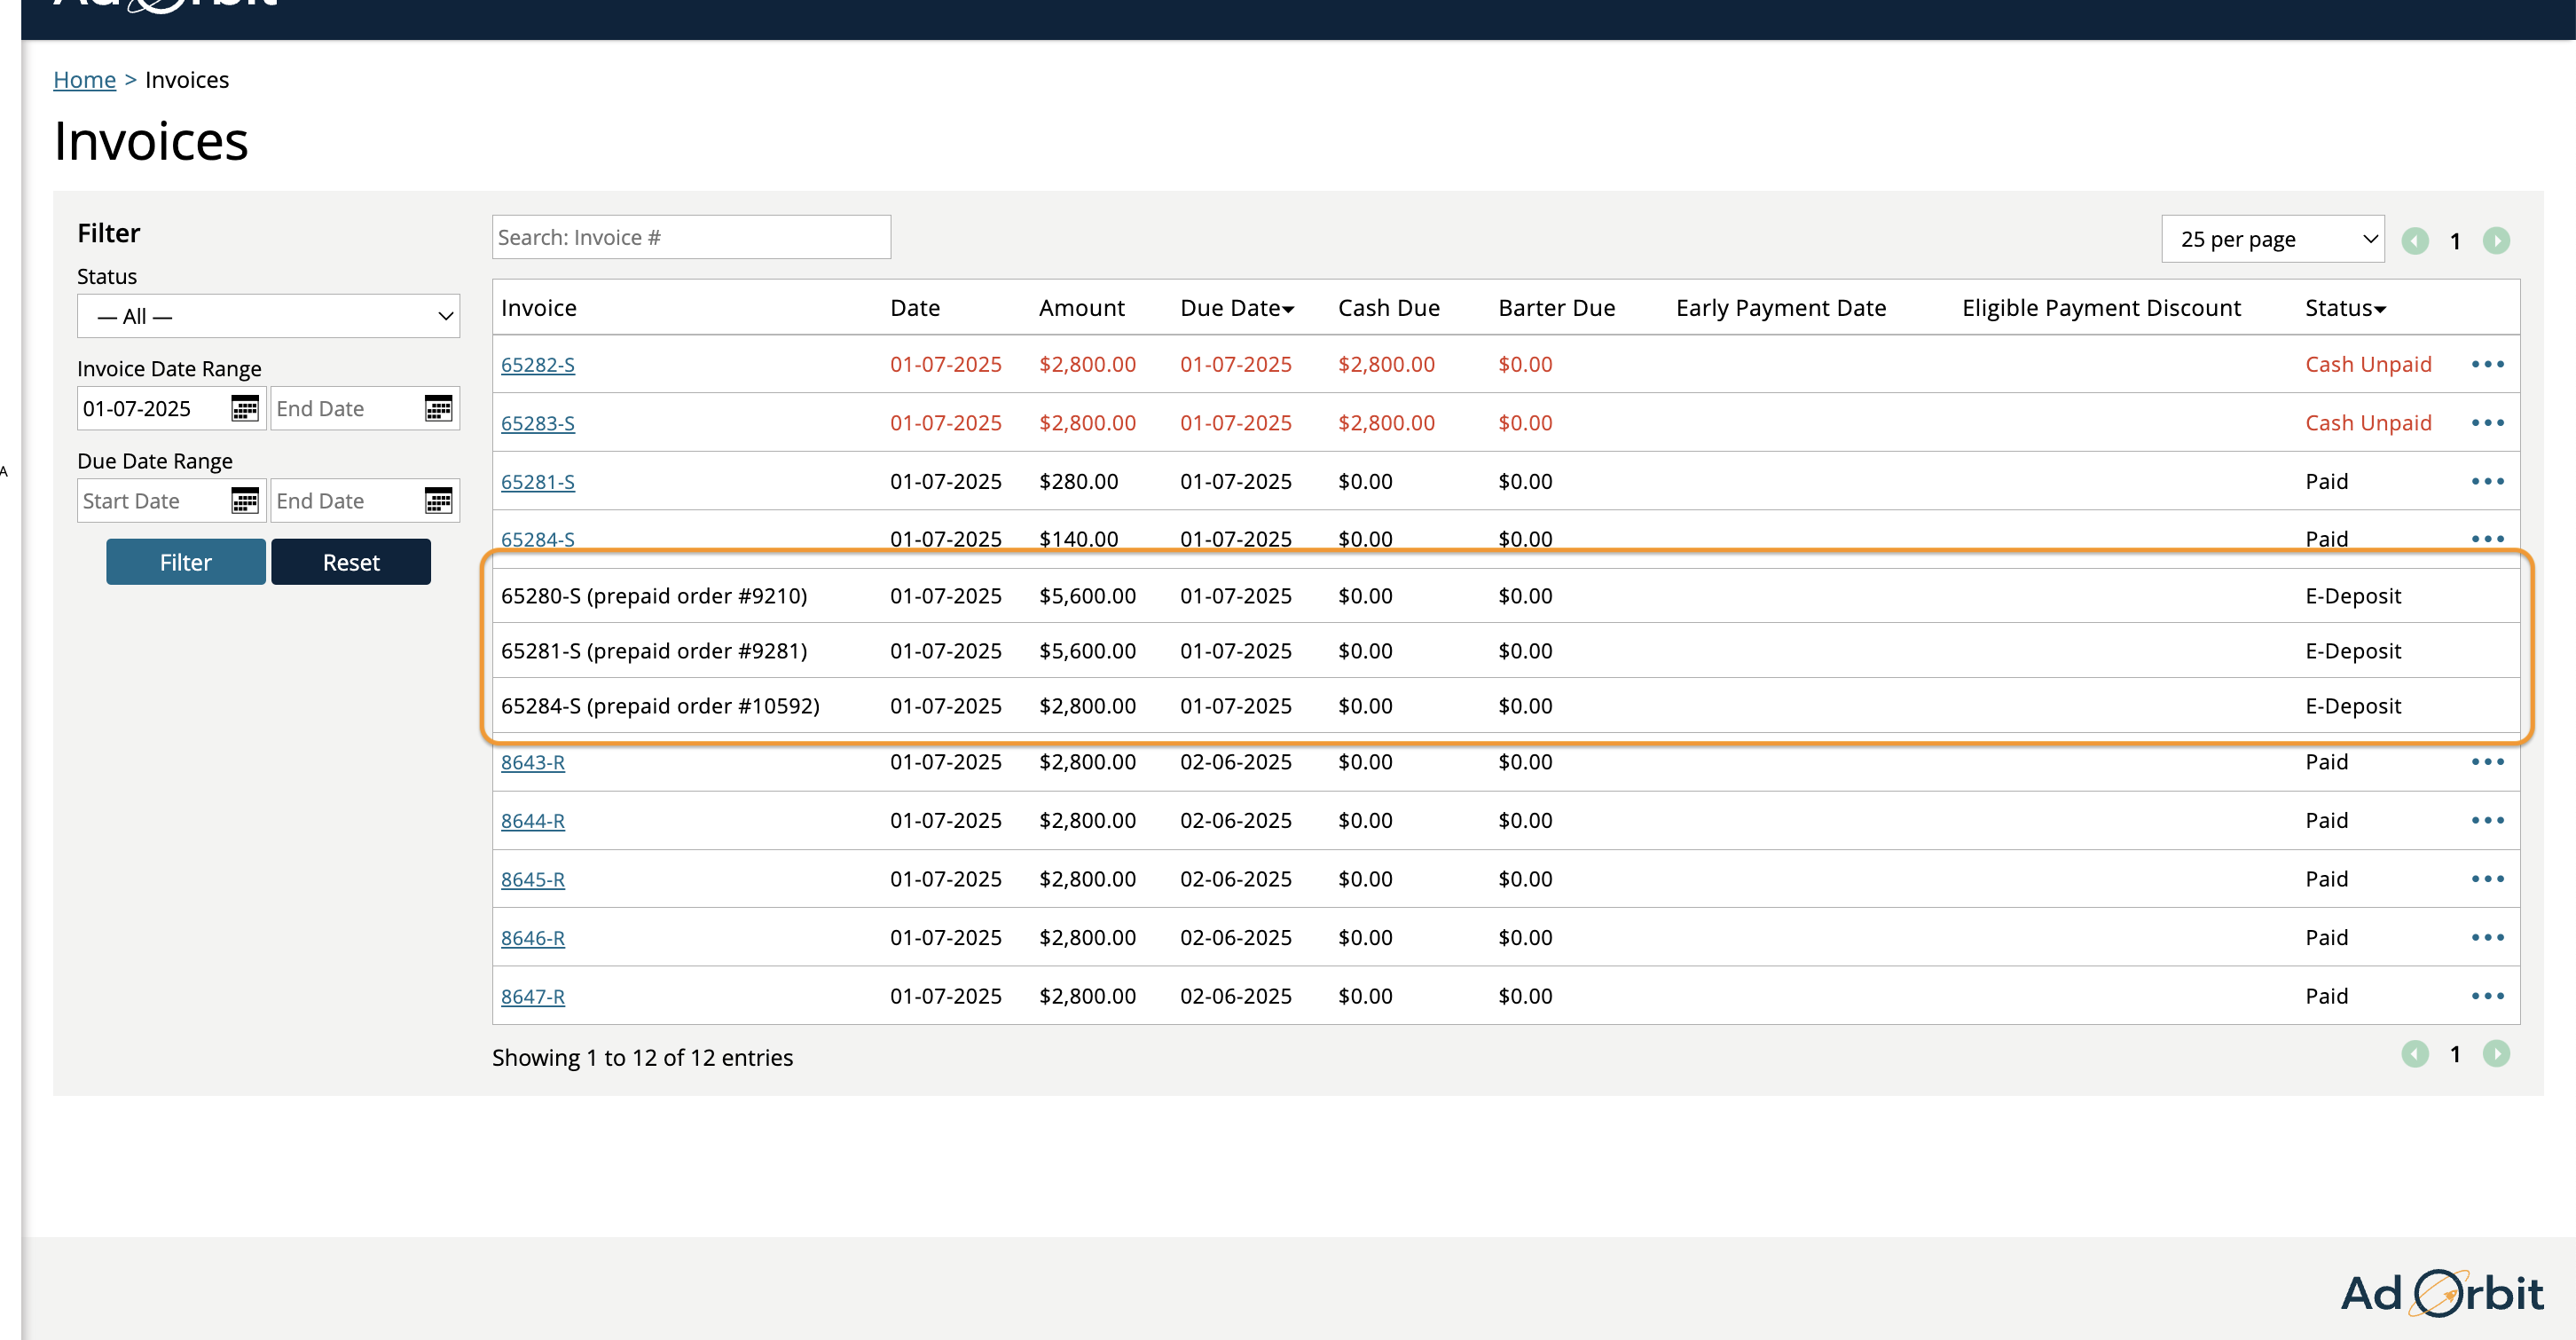Open the ellipsis actions menu for invoice 8647-R
2576x1340 pixels.
(2488, 996)
